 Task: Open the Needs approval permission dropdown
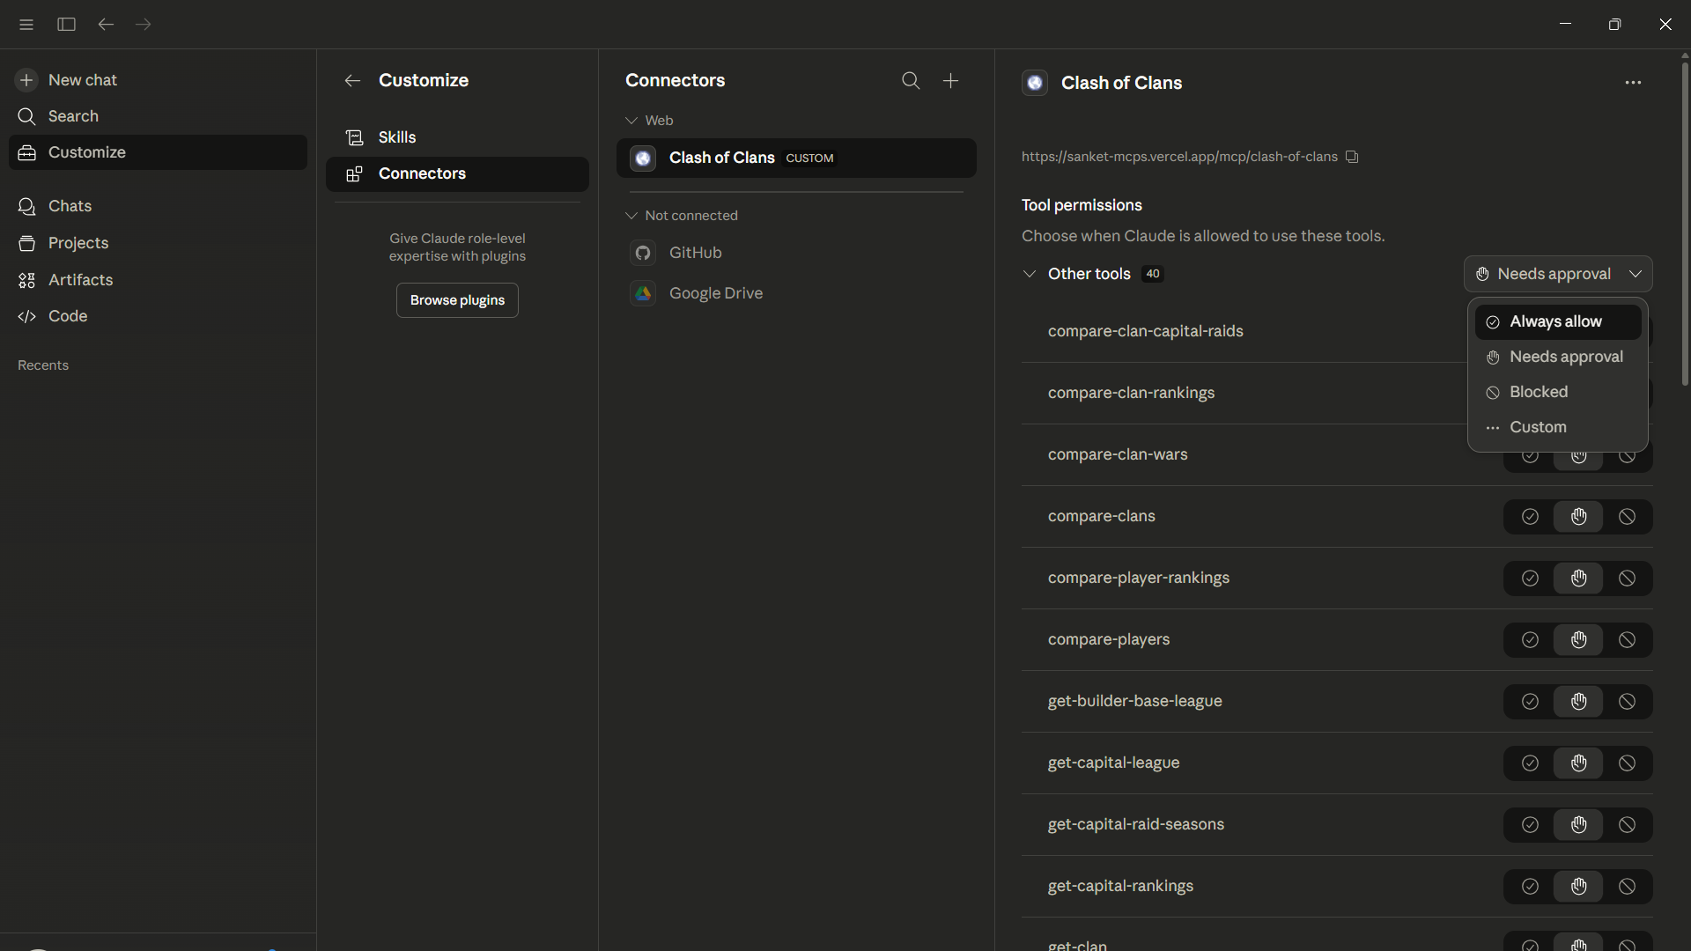click(1558, 274)
